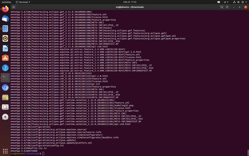Screen dimensions: 249x156
Task: Click the line ending simpleconfigurator/bundles.info
Action: [65, 138]
